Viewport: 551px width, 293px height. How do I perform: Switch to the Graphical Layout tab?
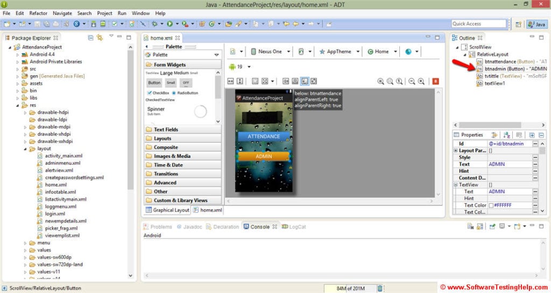168,210
